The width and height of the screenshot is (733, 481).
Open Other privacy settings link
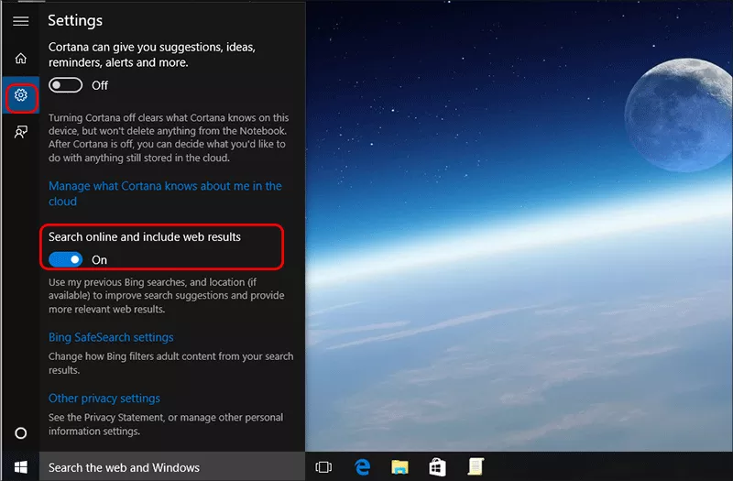[x=104, y=399]
